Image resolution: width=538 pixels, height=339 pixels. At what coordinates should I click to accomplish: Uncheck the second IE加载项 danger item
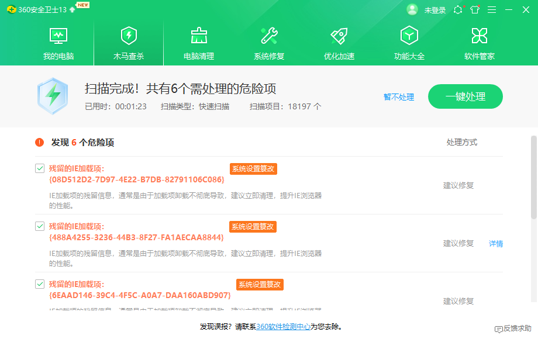[x=39, y=226]
